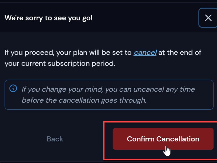Click the red Confirm Cancellation button
The height and width of the screenshot is (163, 217).
[163, 139]
